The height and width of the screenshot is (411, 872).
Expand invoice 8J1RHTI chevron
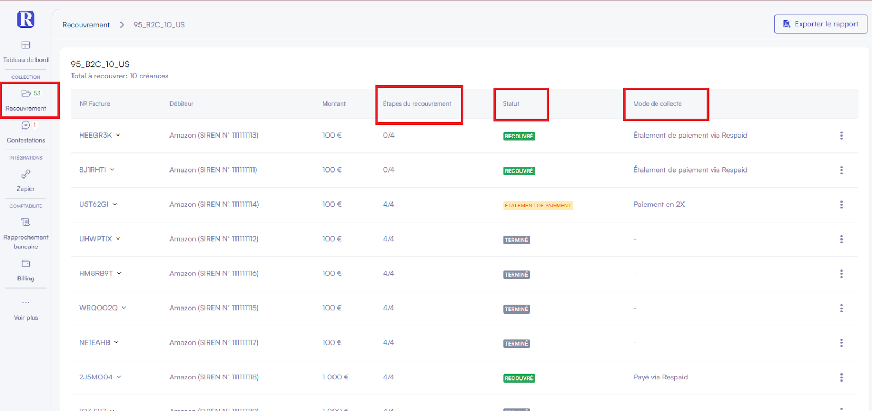(x=112, y=169)
